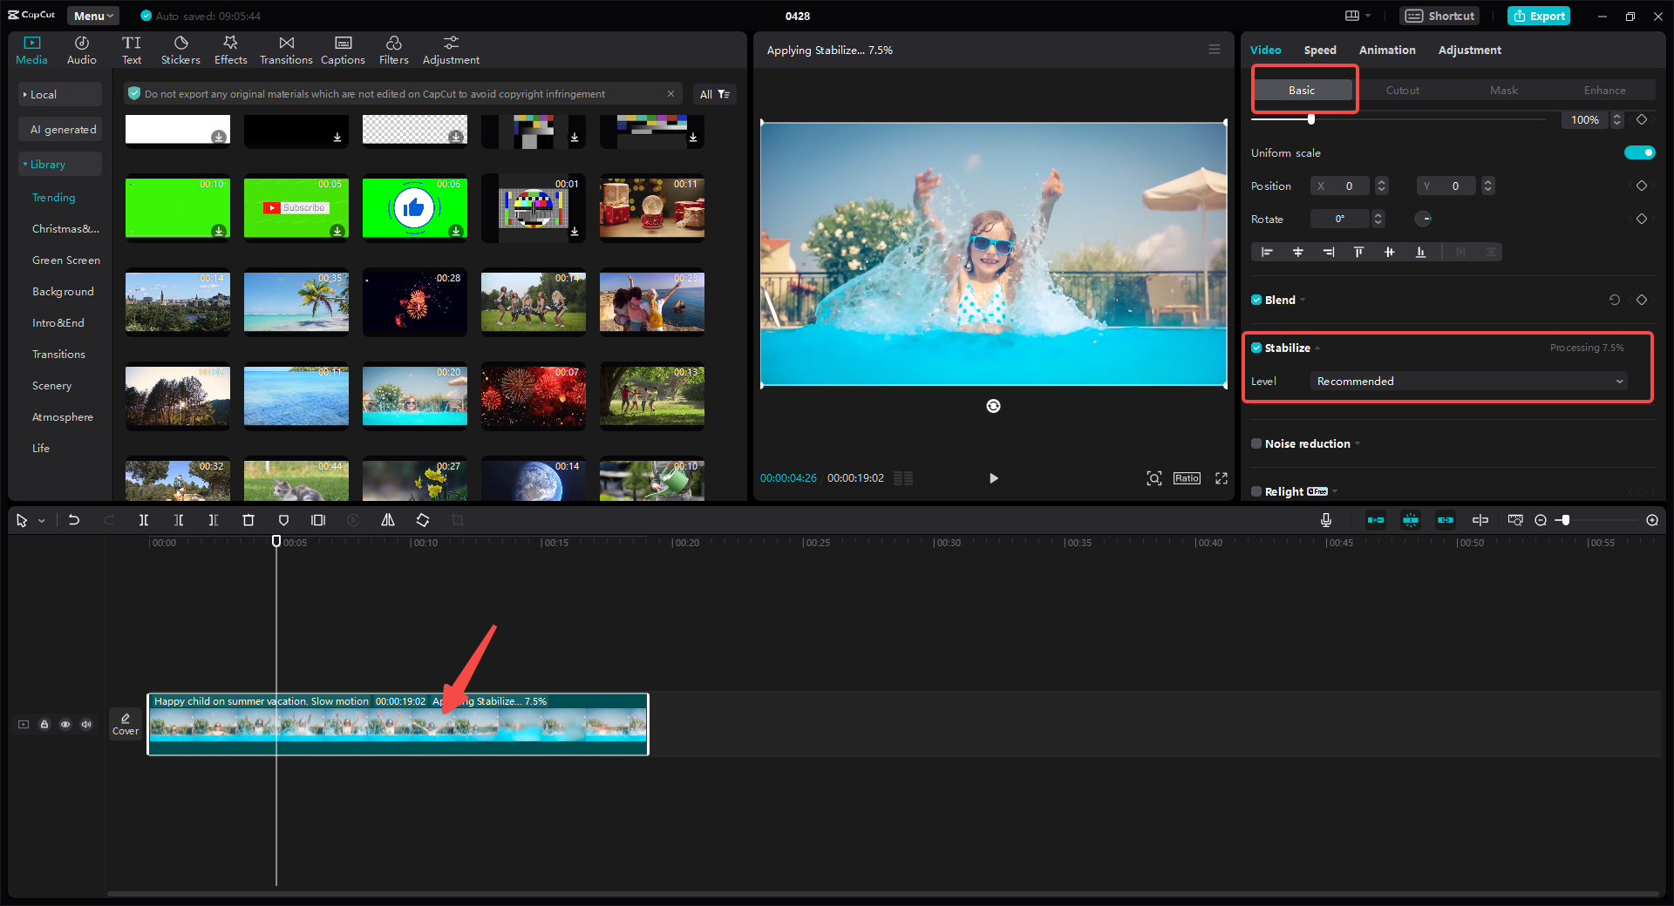Image resolution: width=1674 pixels, height=906 pixels.
Task: Expand the Blend section options
Action: coord(1302,300)
